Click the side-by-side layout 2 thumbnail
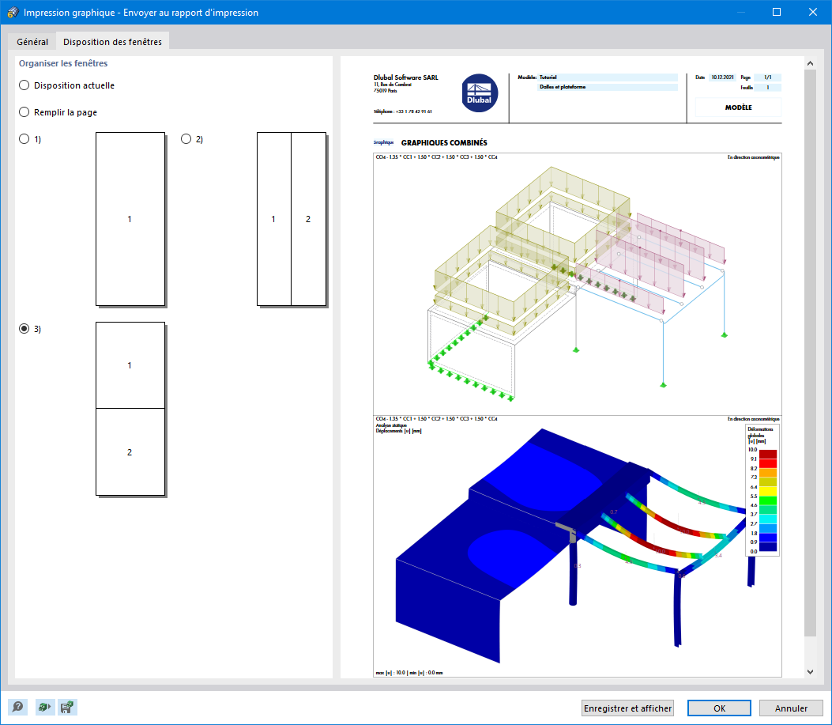 (292, 219)
